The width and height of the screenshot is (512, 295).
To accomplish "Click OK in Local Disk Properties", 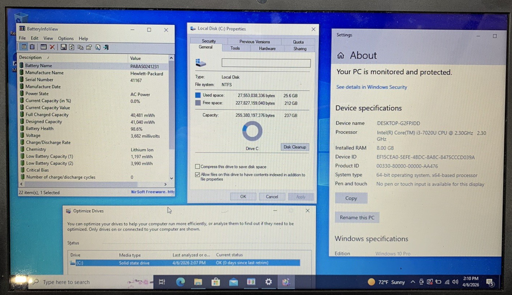I will coord(243,197).
